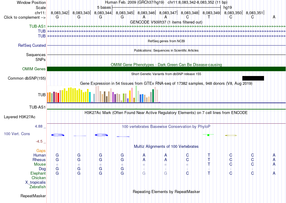The image size is (286, 203).
Task: Select the Mouse species label
Action: [x=40, y=164]
